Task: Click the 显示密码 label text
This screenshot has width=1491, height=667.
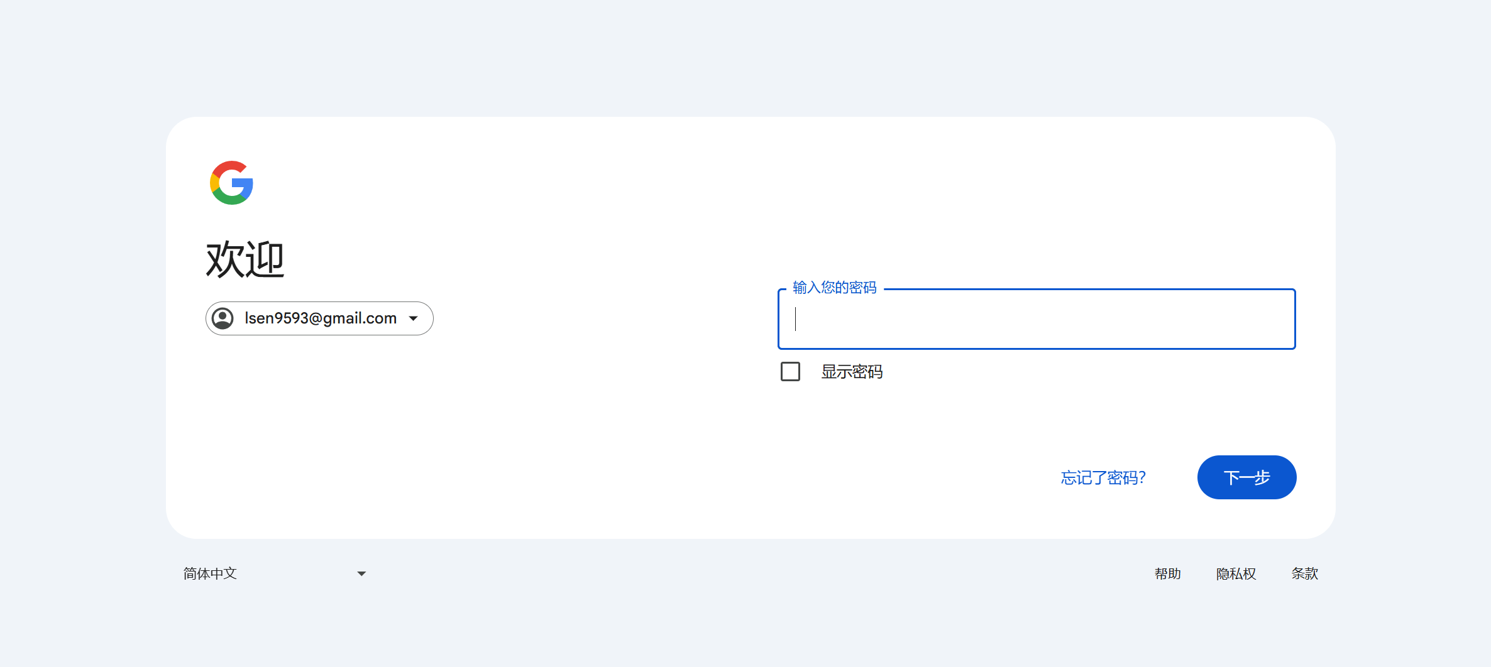Action: (852, 372)
